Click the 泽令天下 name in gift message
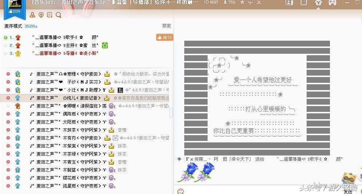The image size is (362, 194). coord(240,159)
